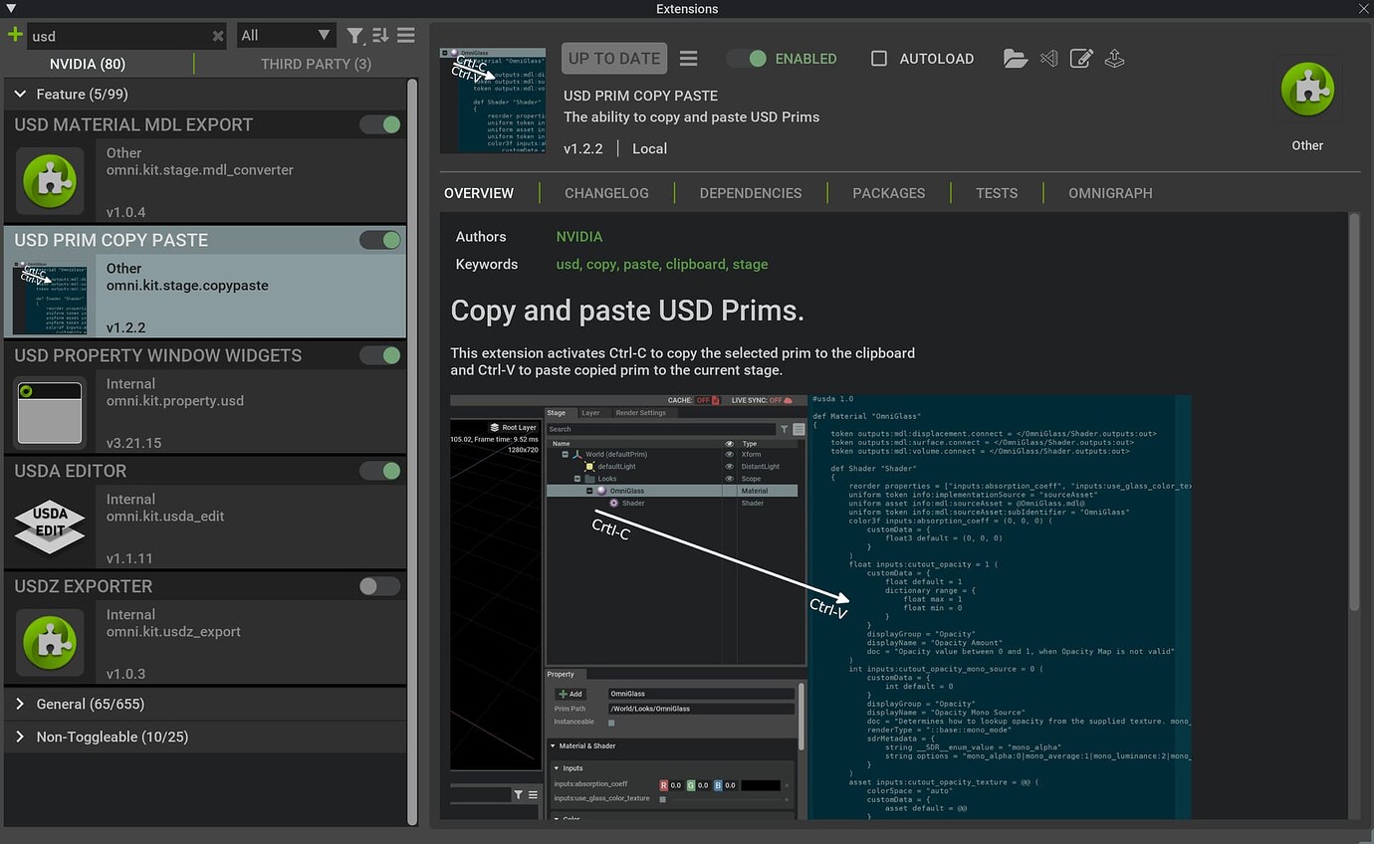Click the sort extensions icon
The height and width of the screenshot is (844, 1374).
379,35
